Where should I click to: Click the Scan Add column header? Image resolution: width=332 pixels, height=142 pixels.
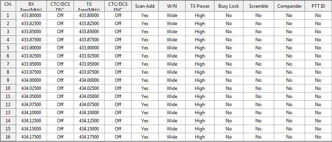(145, 6)
